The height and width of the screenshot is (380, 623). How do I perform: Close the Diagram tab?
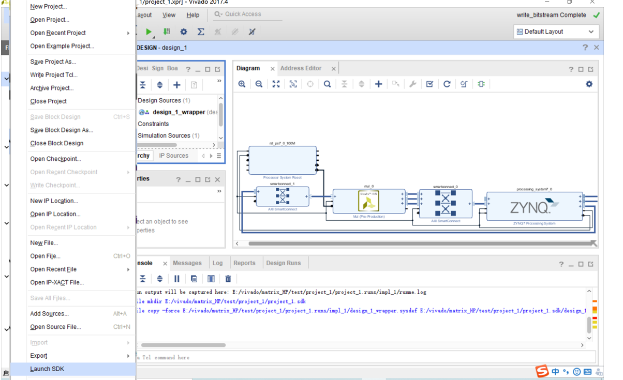[272, 69]
